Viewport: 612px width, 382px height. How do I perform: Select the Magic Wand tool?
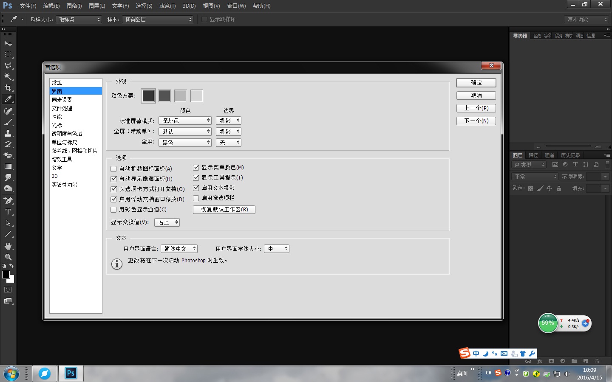[8, 77]
